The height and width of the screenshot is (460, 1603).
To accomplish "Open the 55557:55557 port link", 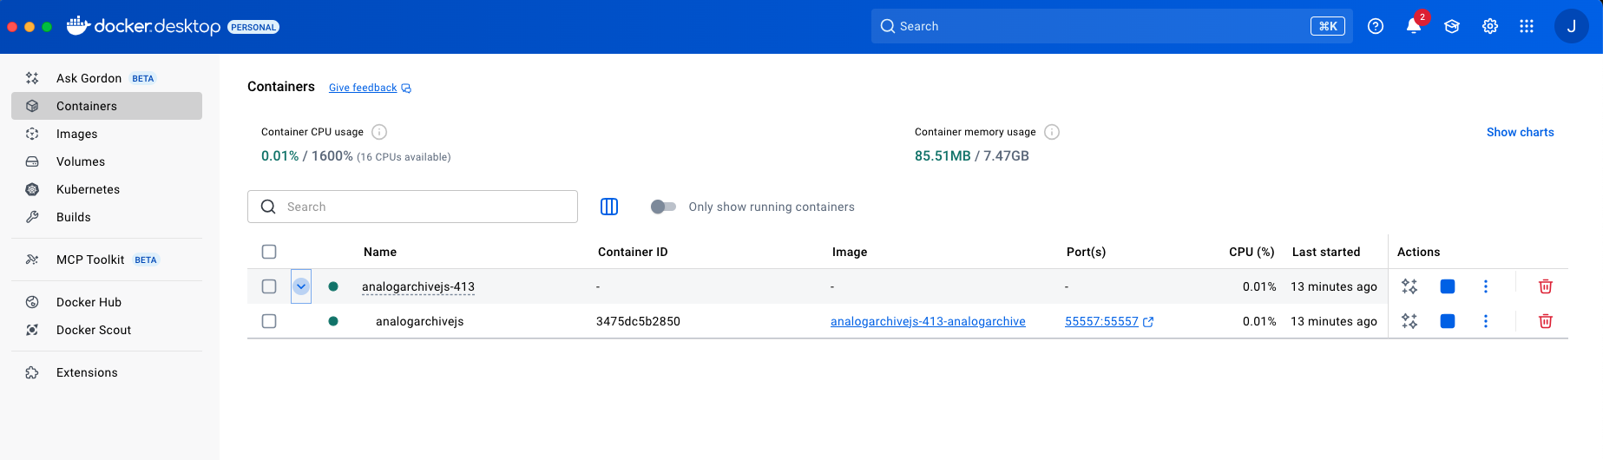I will 1101,321.
